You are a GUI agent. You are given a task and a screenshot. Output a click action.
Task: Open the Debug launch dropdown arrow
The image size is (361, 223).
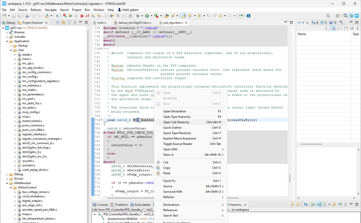coord(142,16)
